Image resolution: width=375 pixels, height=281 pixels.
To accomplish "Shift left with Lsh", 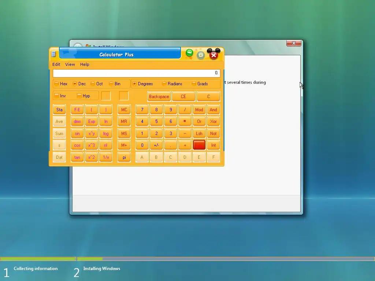I will click(199, 133).
